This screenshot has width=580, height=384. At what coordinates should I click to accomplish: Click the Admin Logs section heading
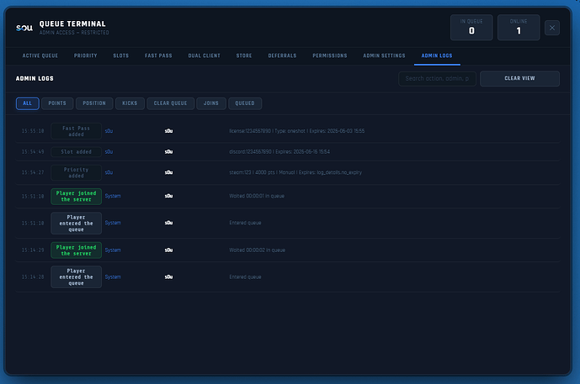(x=35, y=79)
